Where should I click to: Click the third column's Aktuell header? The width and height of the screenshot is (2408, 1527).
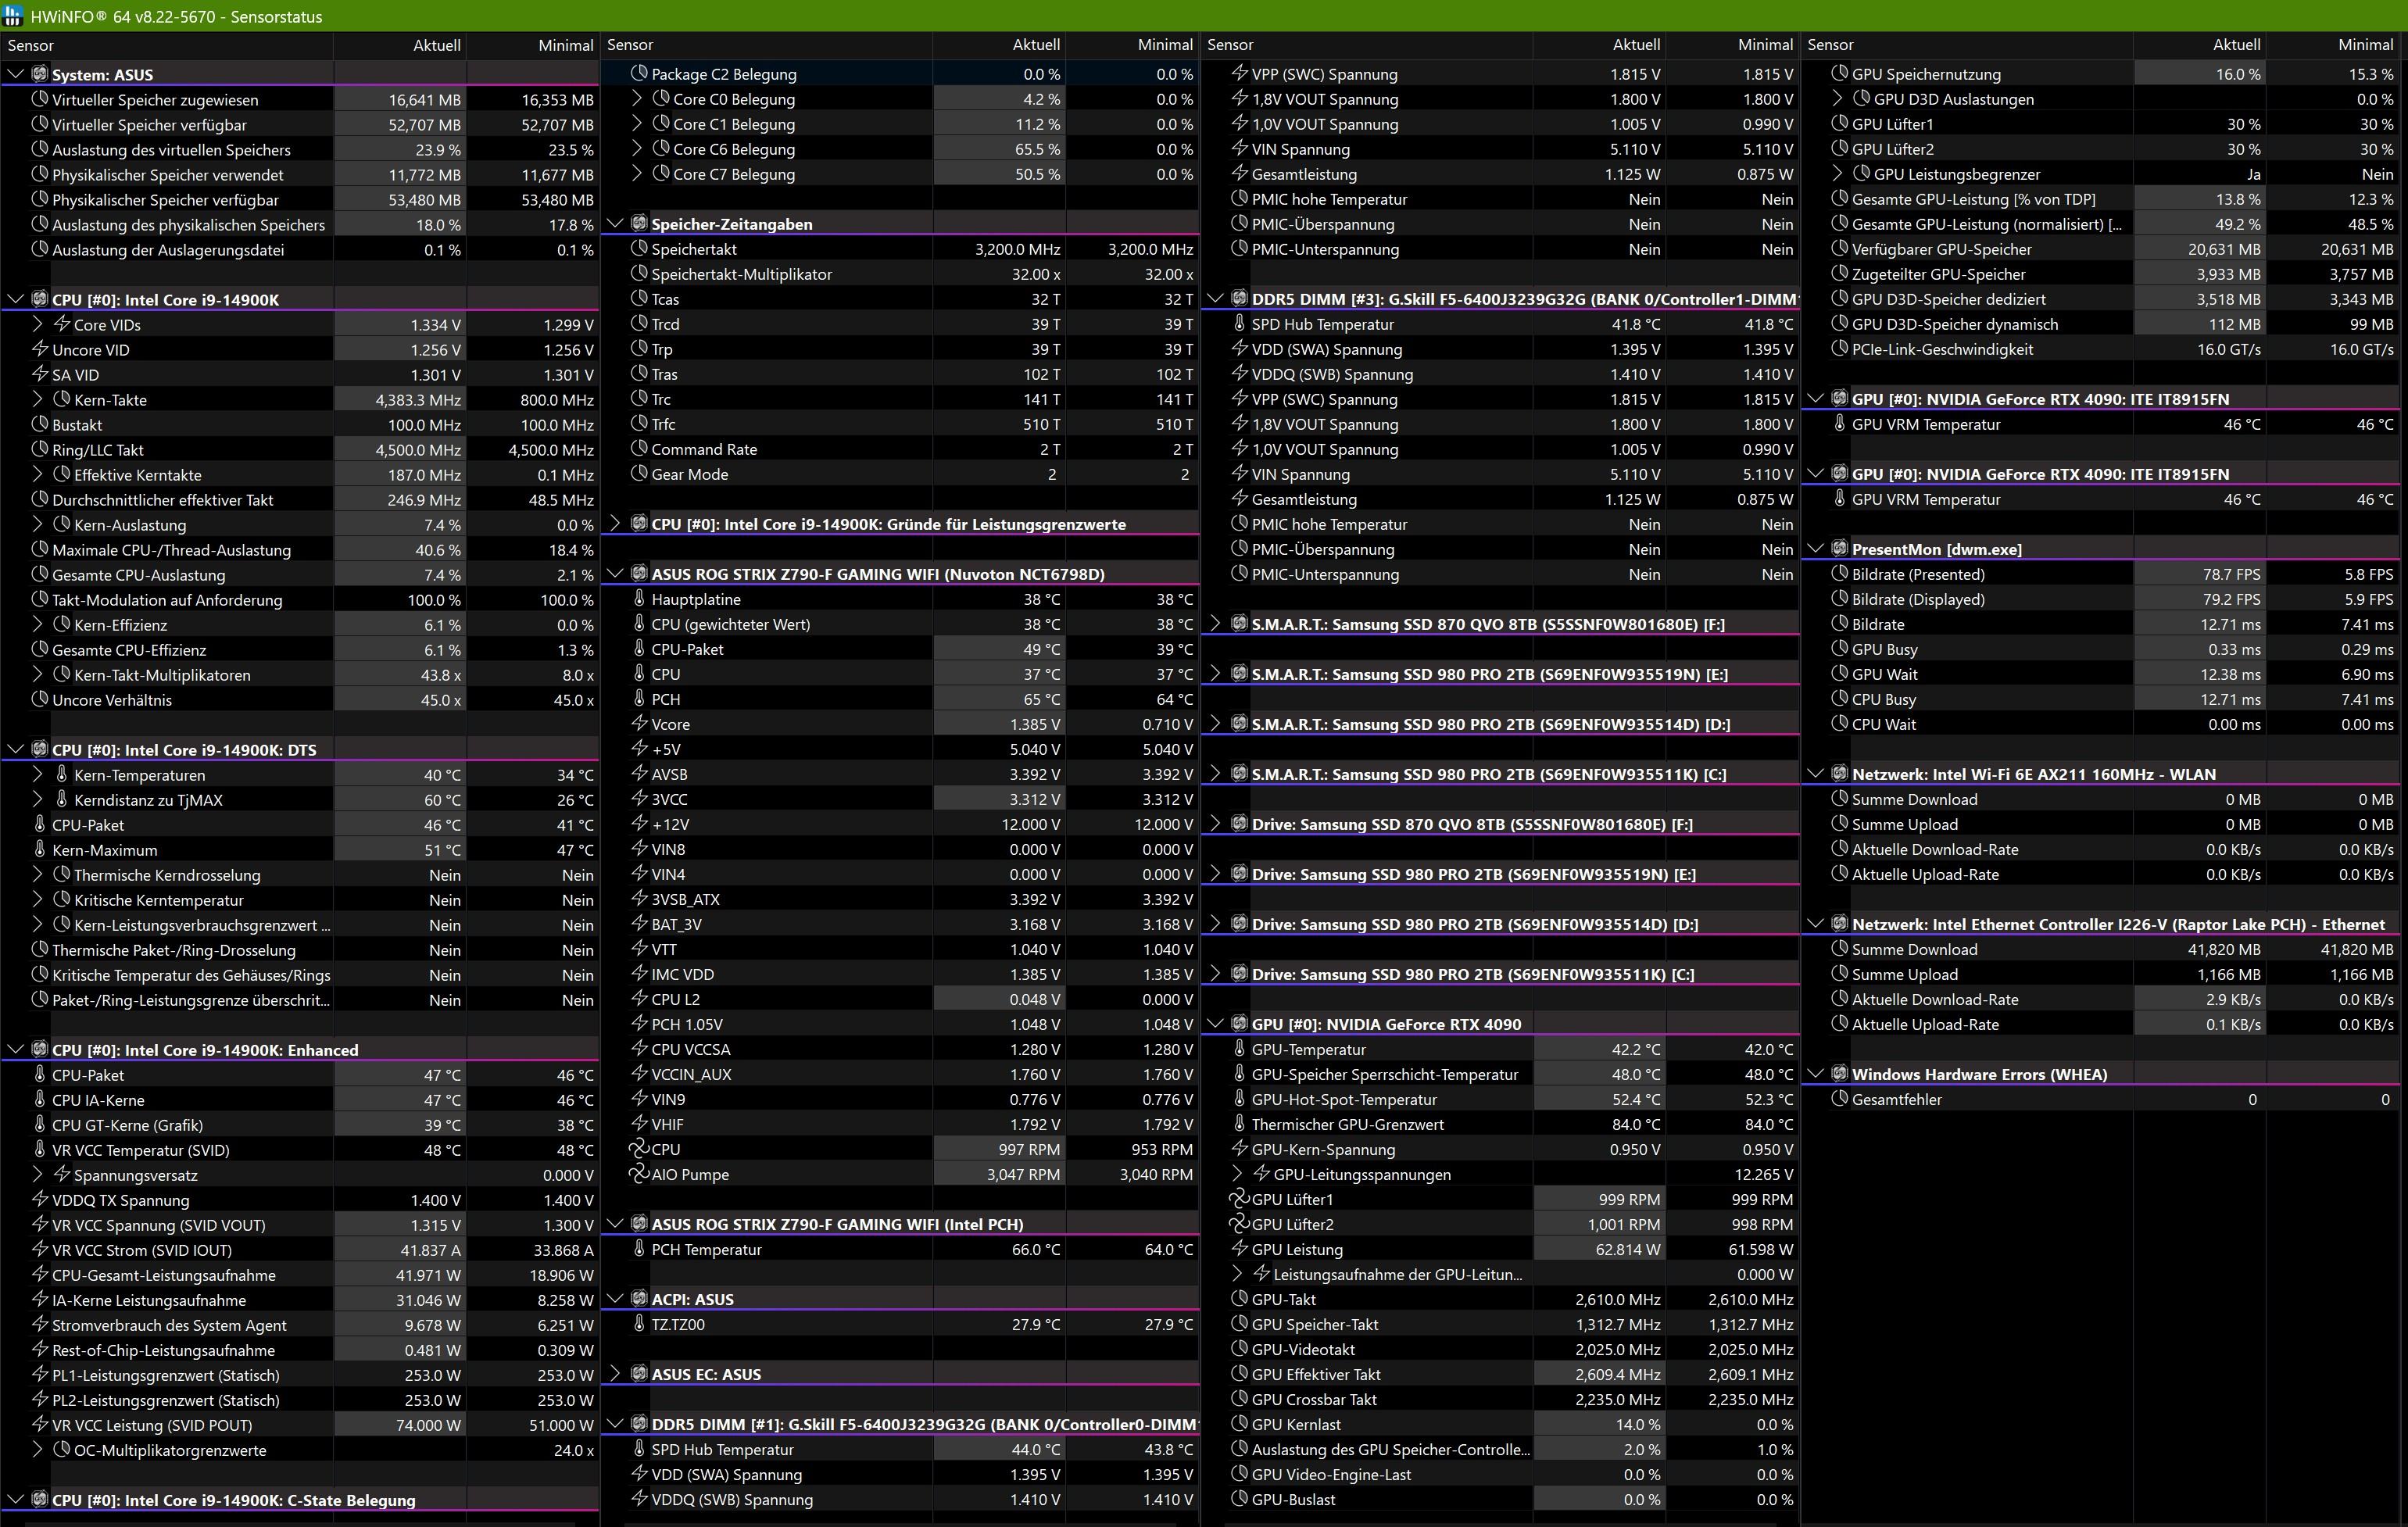[1600, 45]
